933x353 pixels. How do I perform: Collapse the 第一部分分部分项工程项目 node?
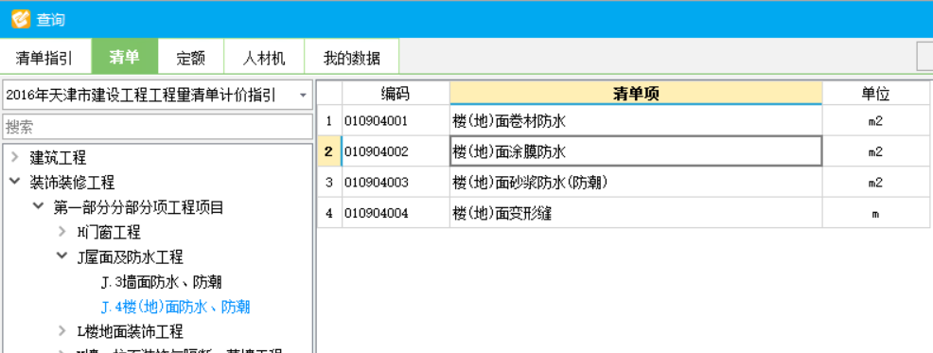point(39,206)
